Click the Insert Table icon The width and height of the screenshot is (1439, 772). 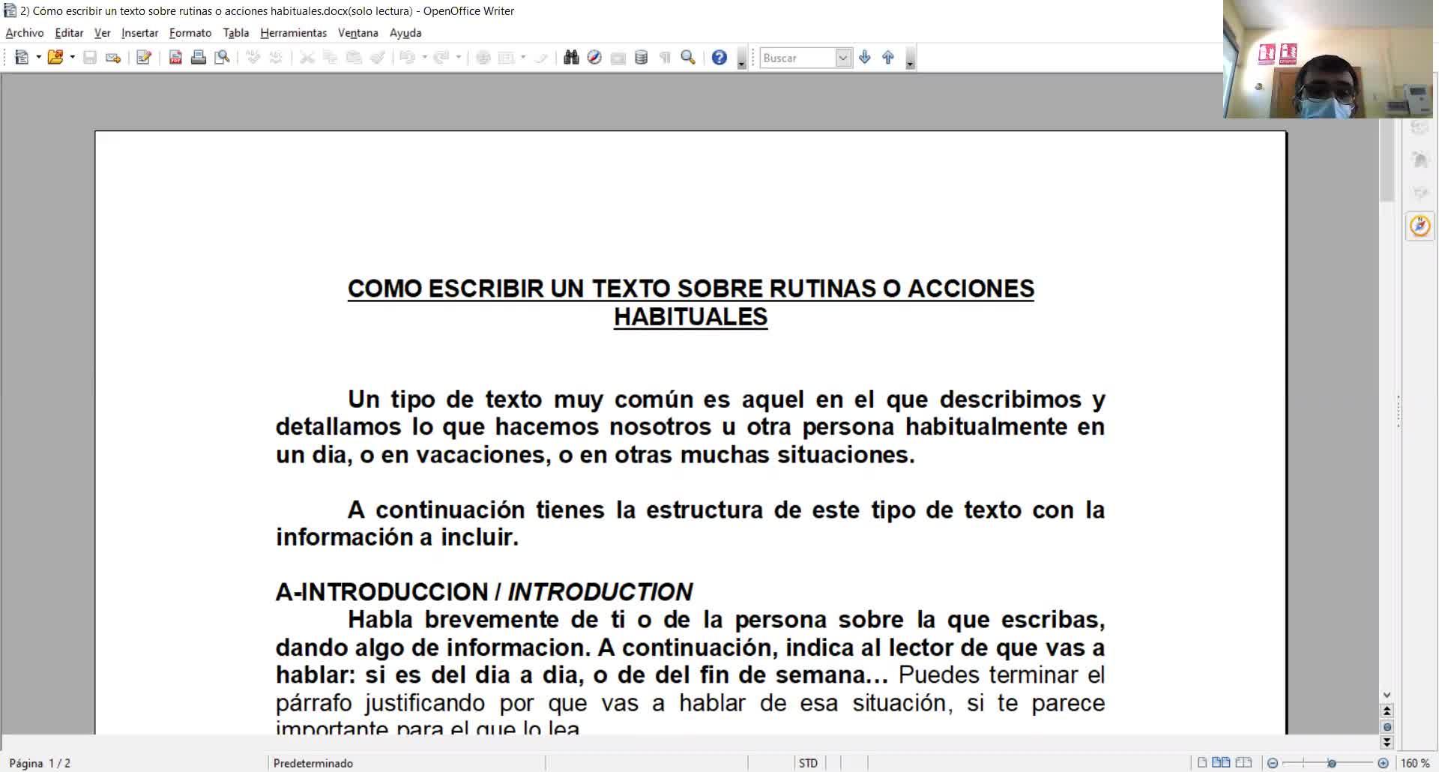(507, 58)
